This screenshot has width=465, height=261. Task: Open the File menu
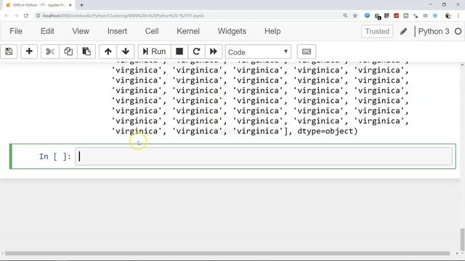(16, 31)
